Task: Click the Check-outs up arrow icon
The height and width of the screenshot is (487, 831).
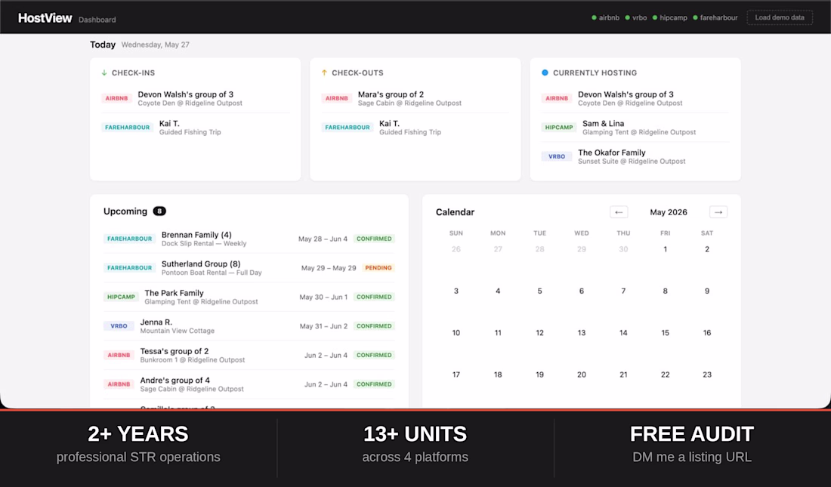Action: [324, 72]
